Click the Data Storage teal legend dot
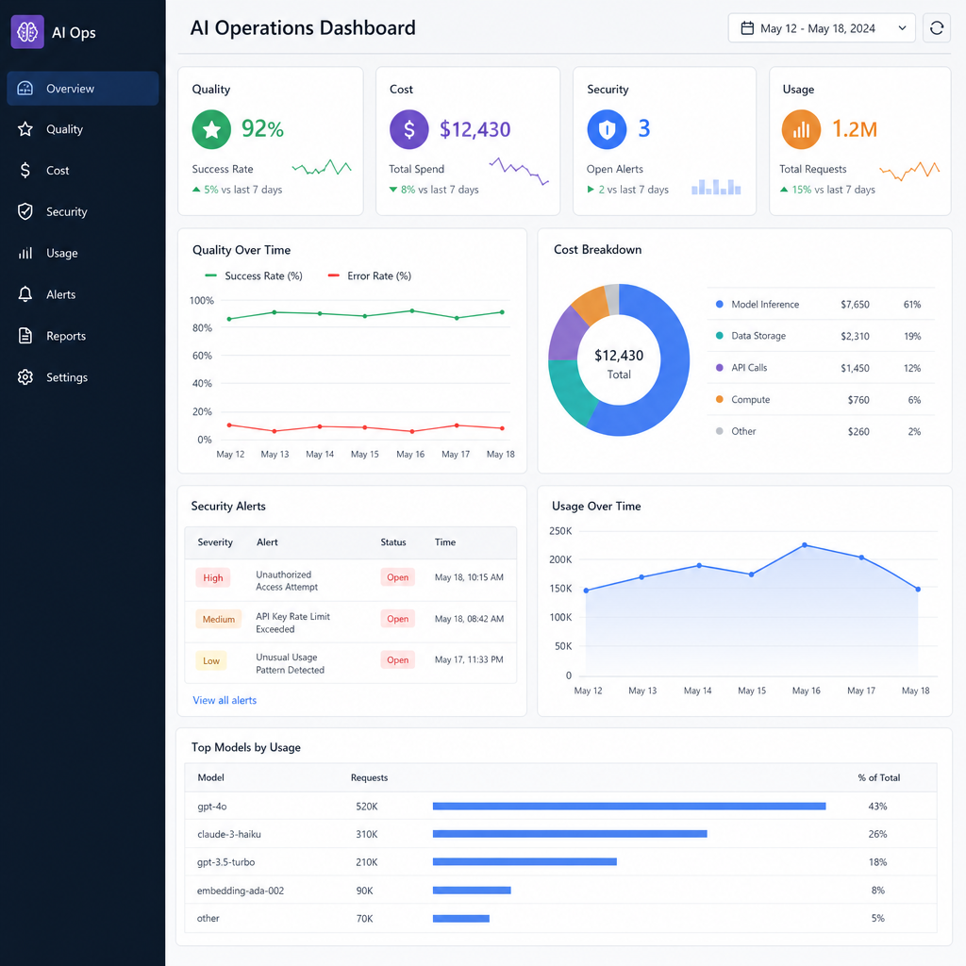The image size is (966, 966). (x=719, y=336)
